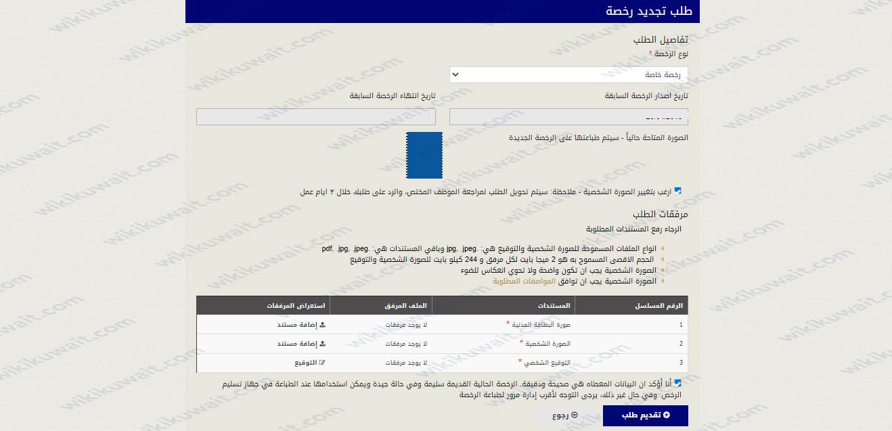892x431 pixels.
Task: Click the circle icon inside رجوع button
Action: point(574,415)
